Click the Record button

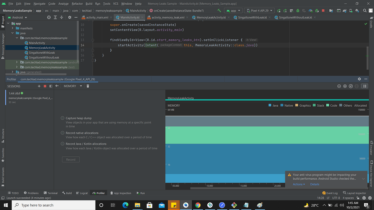(x=71, y=159)
